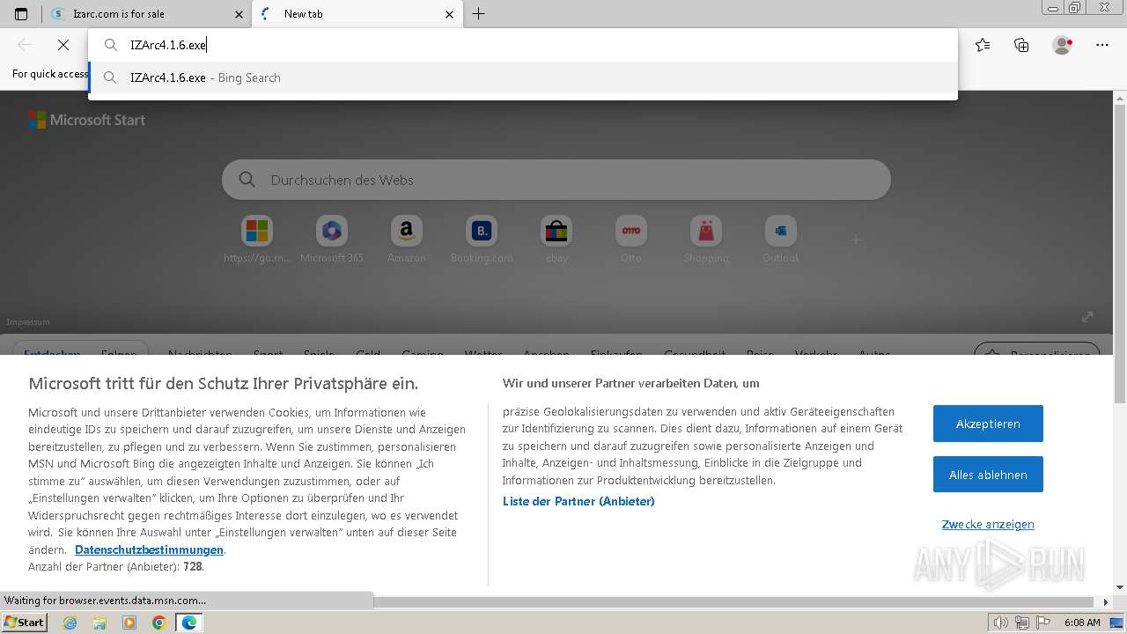
Task: Open File Explorer from taskbar
Action: coord(99,623)
